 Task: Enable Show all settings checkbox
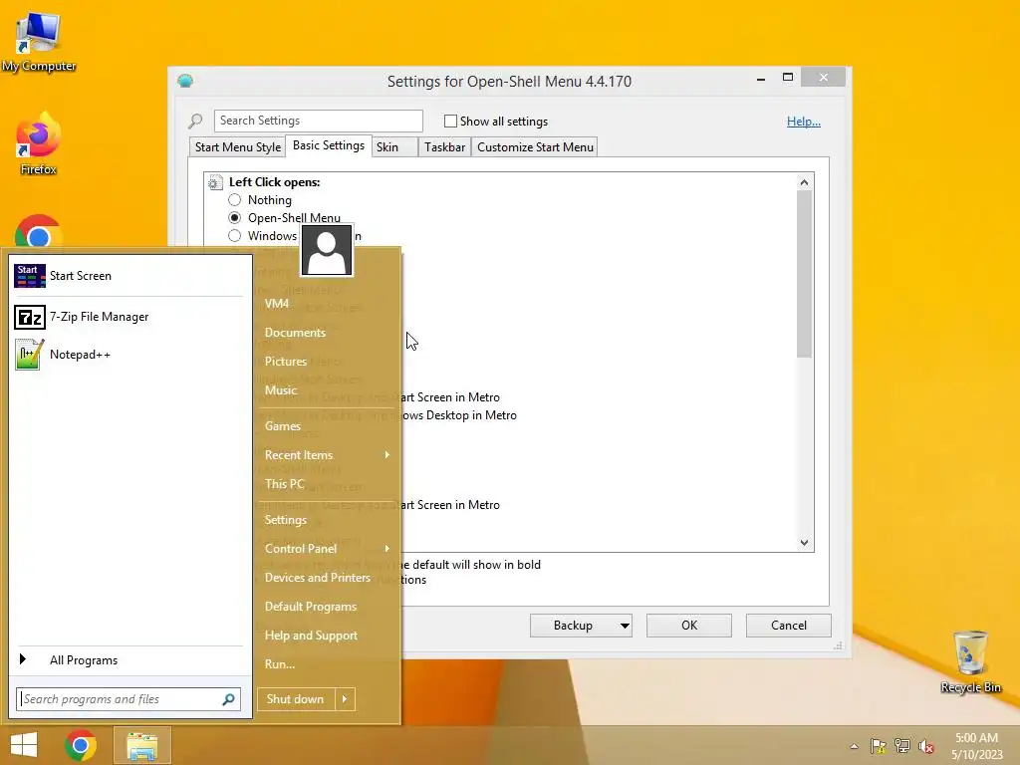[x=450, y=121]
